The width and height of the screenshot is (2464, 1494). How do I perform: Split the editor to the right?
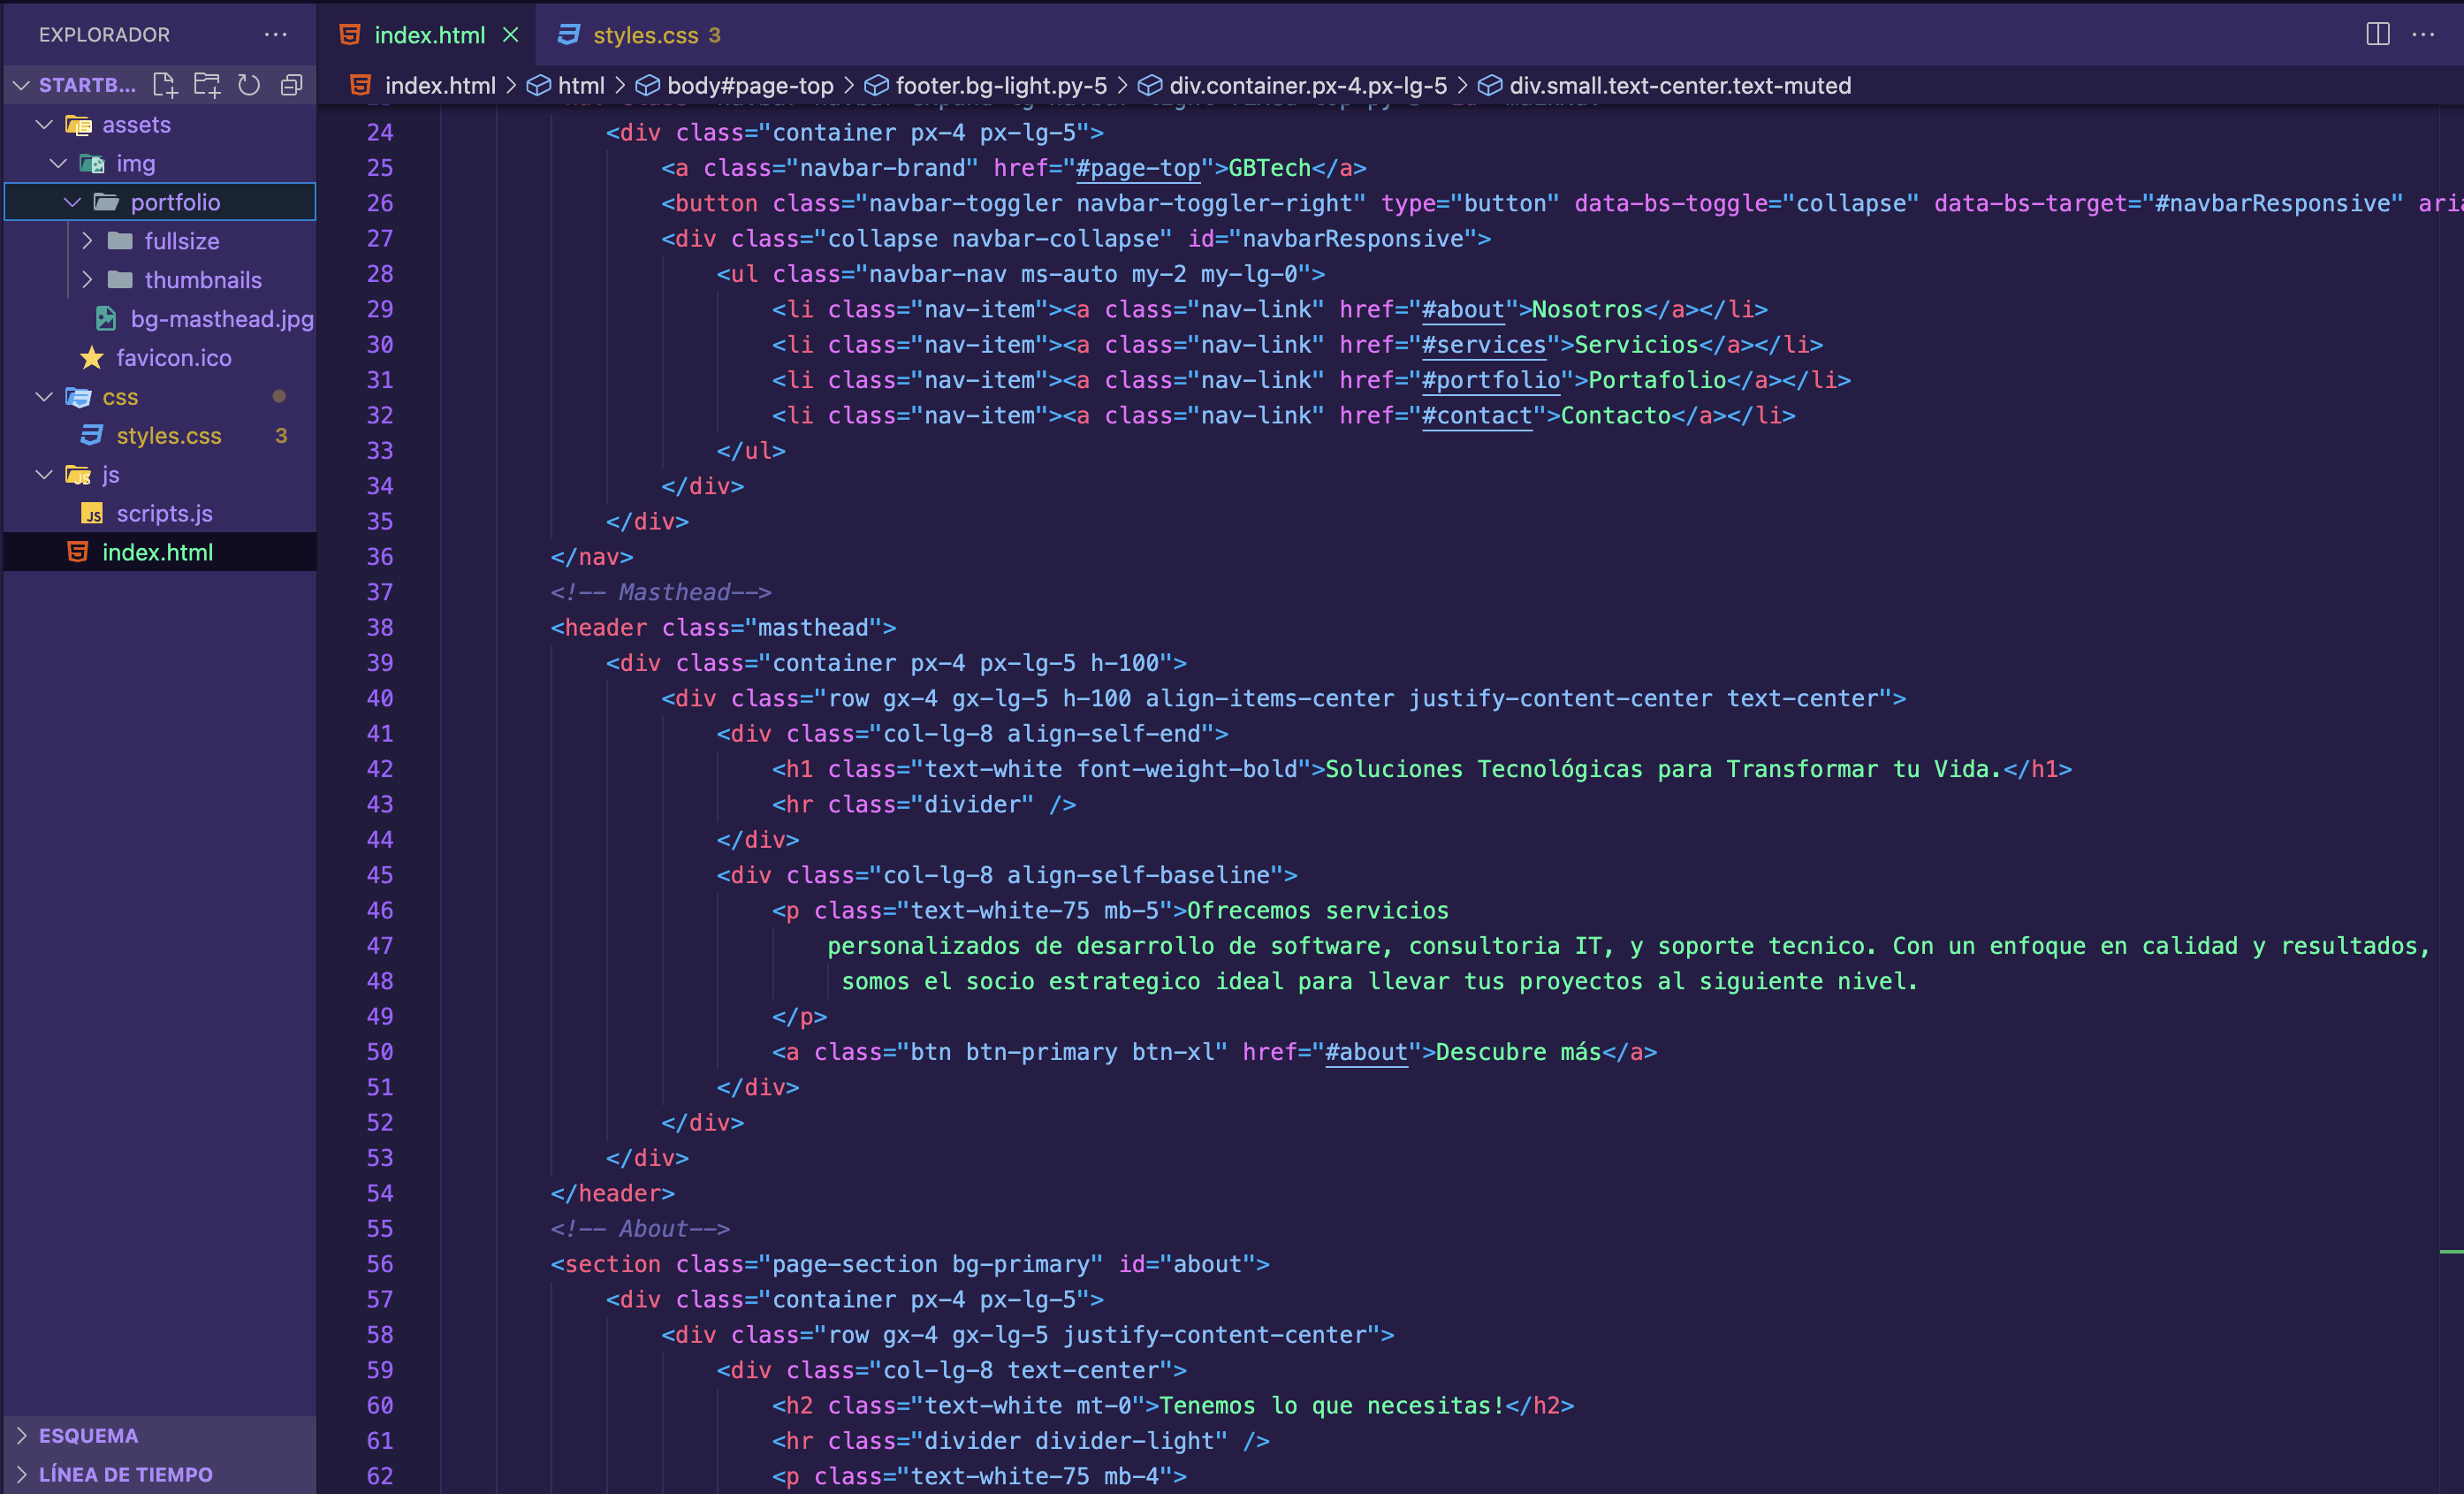tap(2378, 34)
